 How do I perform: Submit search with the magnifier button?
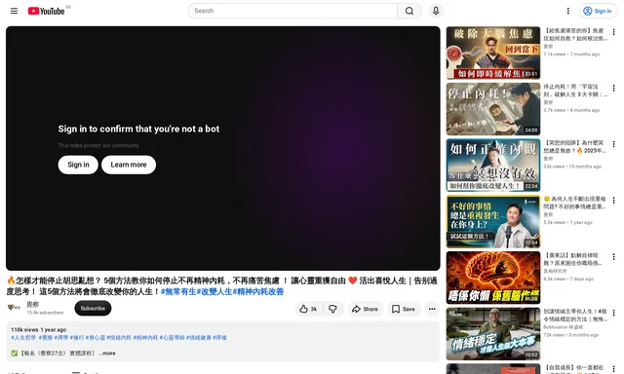coord(409,11)
